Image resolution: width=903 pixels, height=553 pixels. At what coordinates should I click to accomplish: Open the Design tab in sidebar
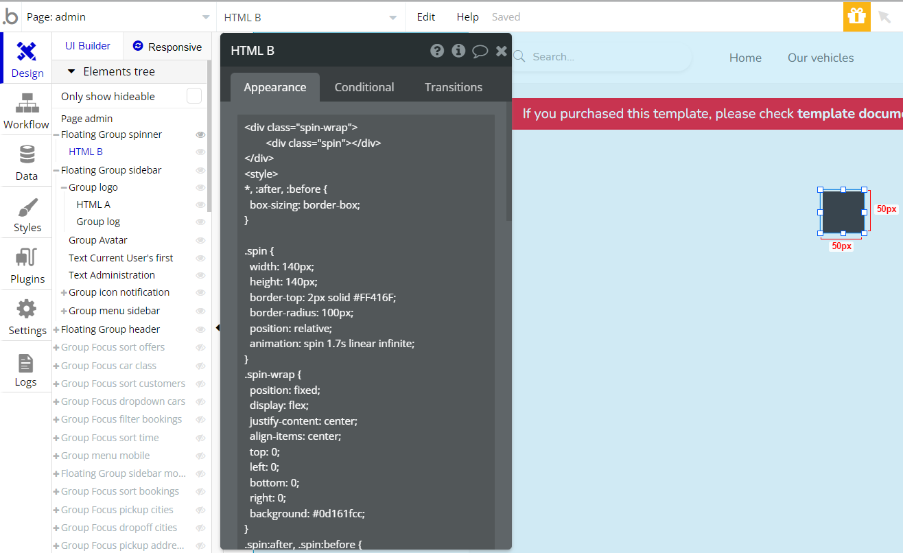(27, 59)
